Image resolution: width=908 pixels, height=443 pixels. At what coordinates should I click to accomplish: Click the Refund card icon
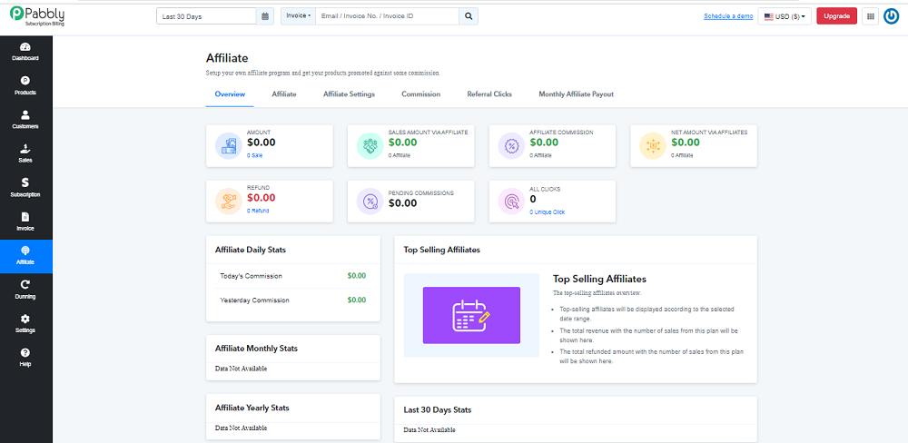click(x=228, y=202)
